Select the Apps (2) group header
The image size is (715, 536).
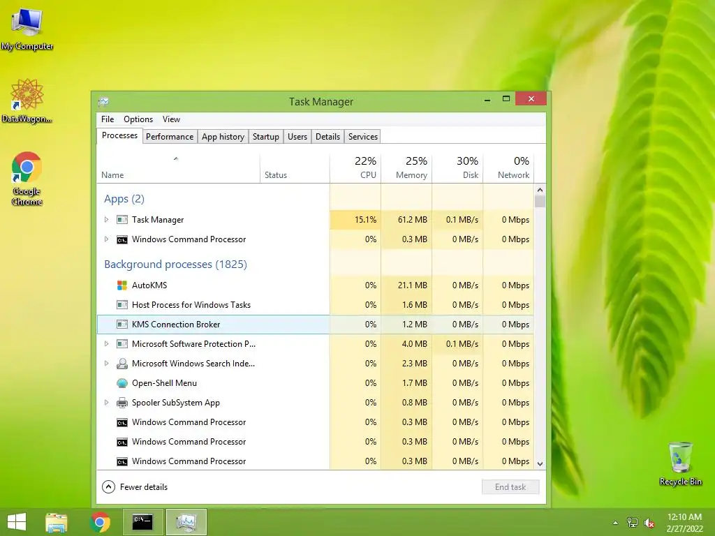click(124, 199)
